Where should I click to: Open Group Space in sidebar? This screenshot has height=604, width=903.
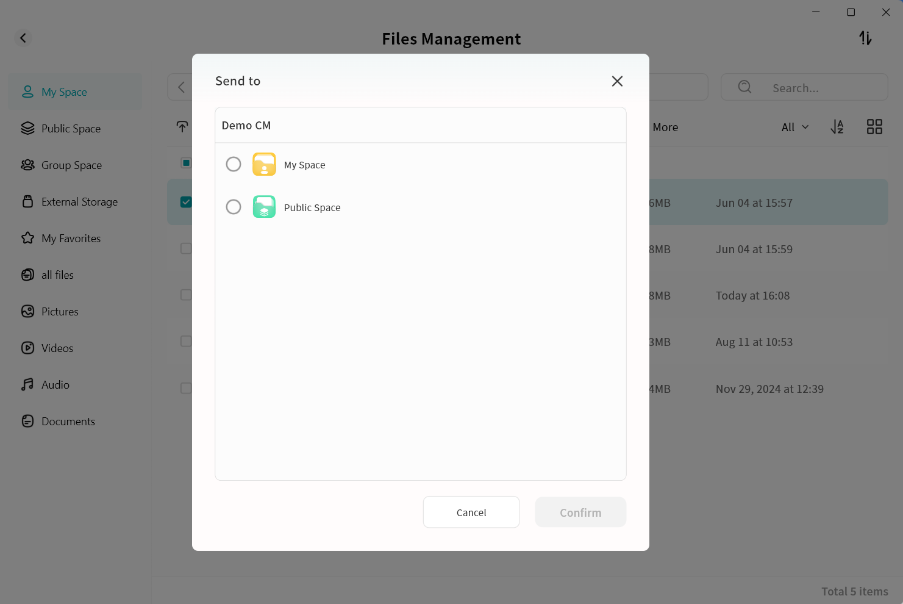(71, 165)
